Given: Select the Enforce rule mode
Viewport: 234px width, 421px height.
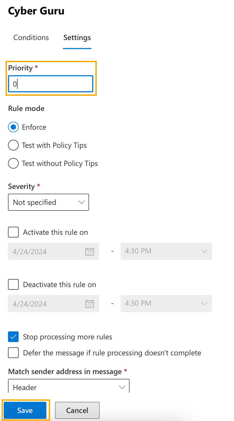Looking at the screenshot, I should click(13, 127).
